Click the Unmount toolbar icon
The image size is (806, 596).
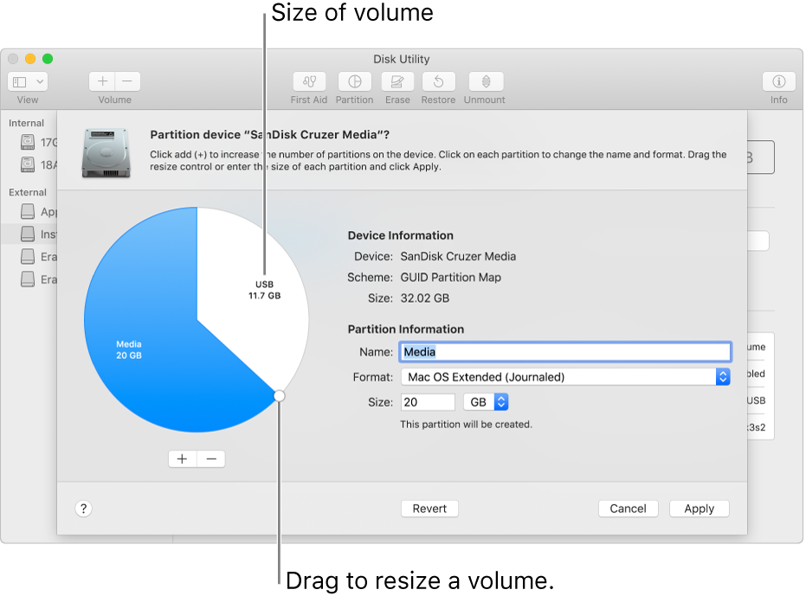click(486, 81)
